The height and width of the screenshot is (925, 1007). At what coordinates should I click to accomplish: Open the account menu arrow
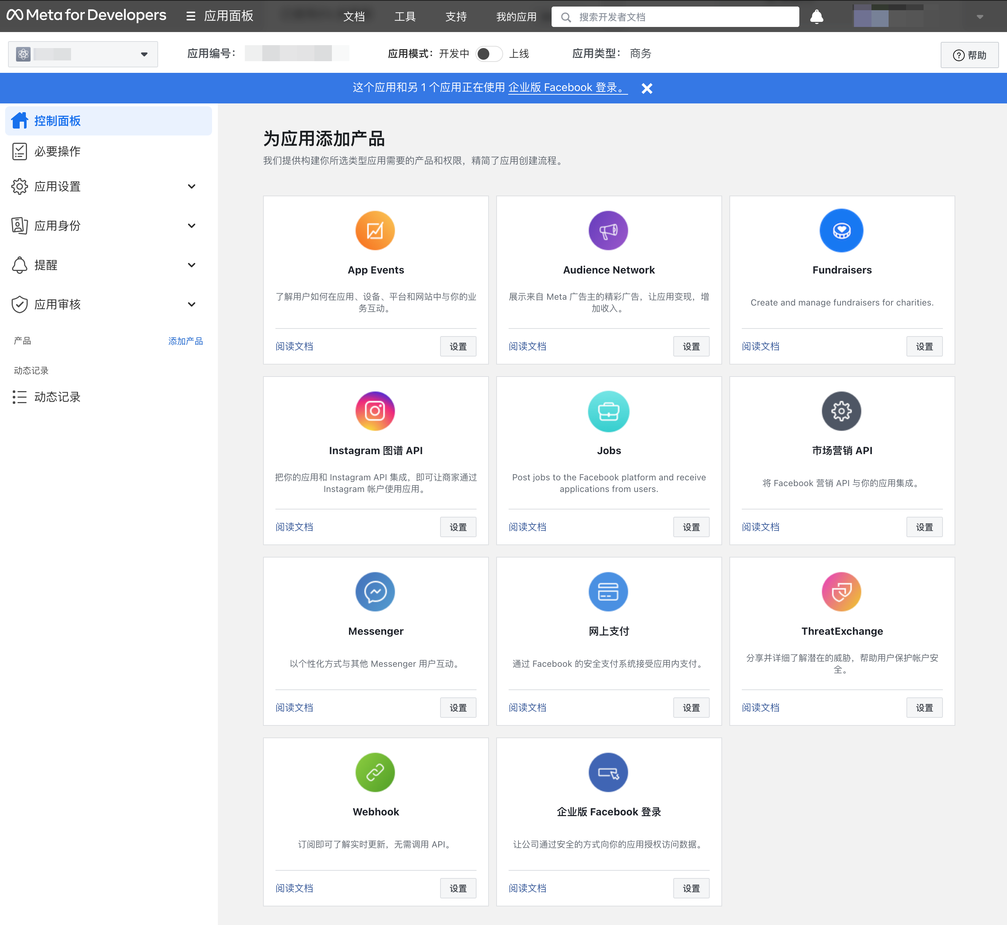tap(979, 17)
